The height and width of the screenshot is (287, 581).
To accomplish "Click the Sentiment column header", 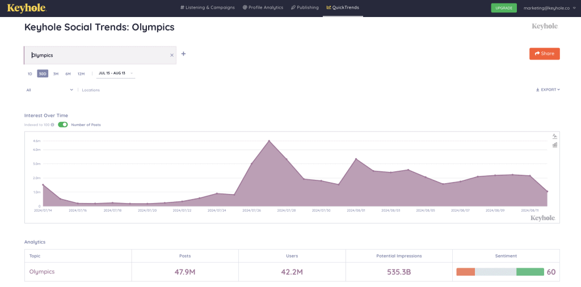I will point(506,256).
